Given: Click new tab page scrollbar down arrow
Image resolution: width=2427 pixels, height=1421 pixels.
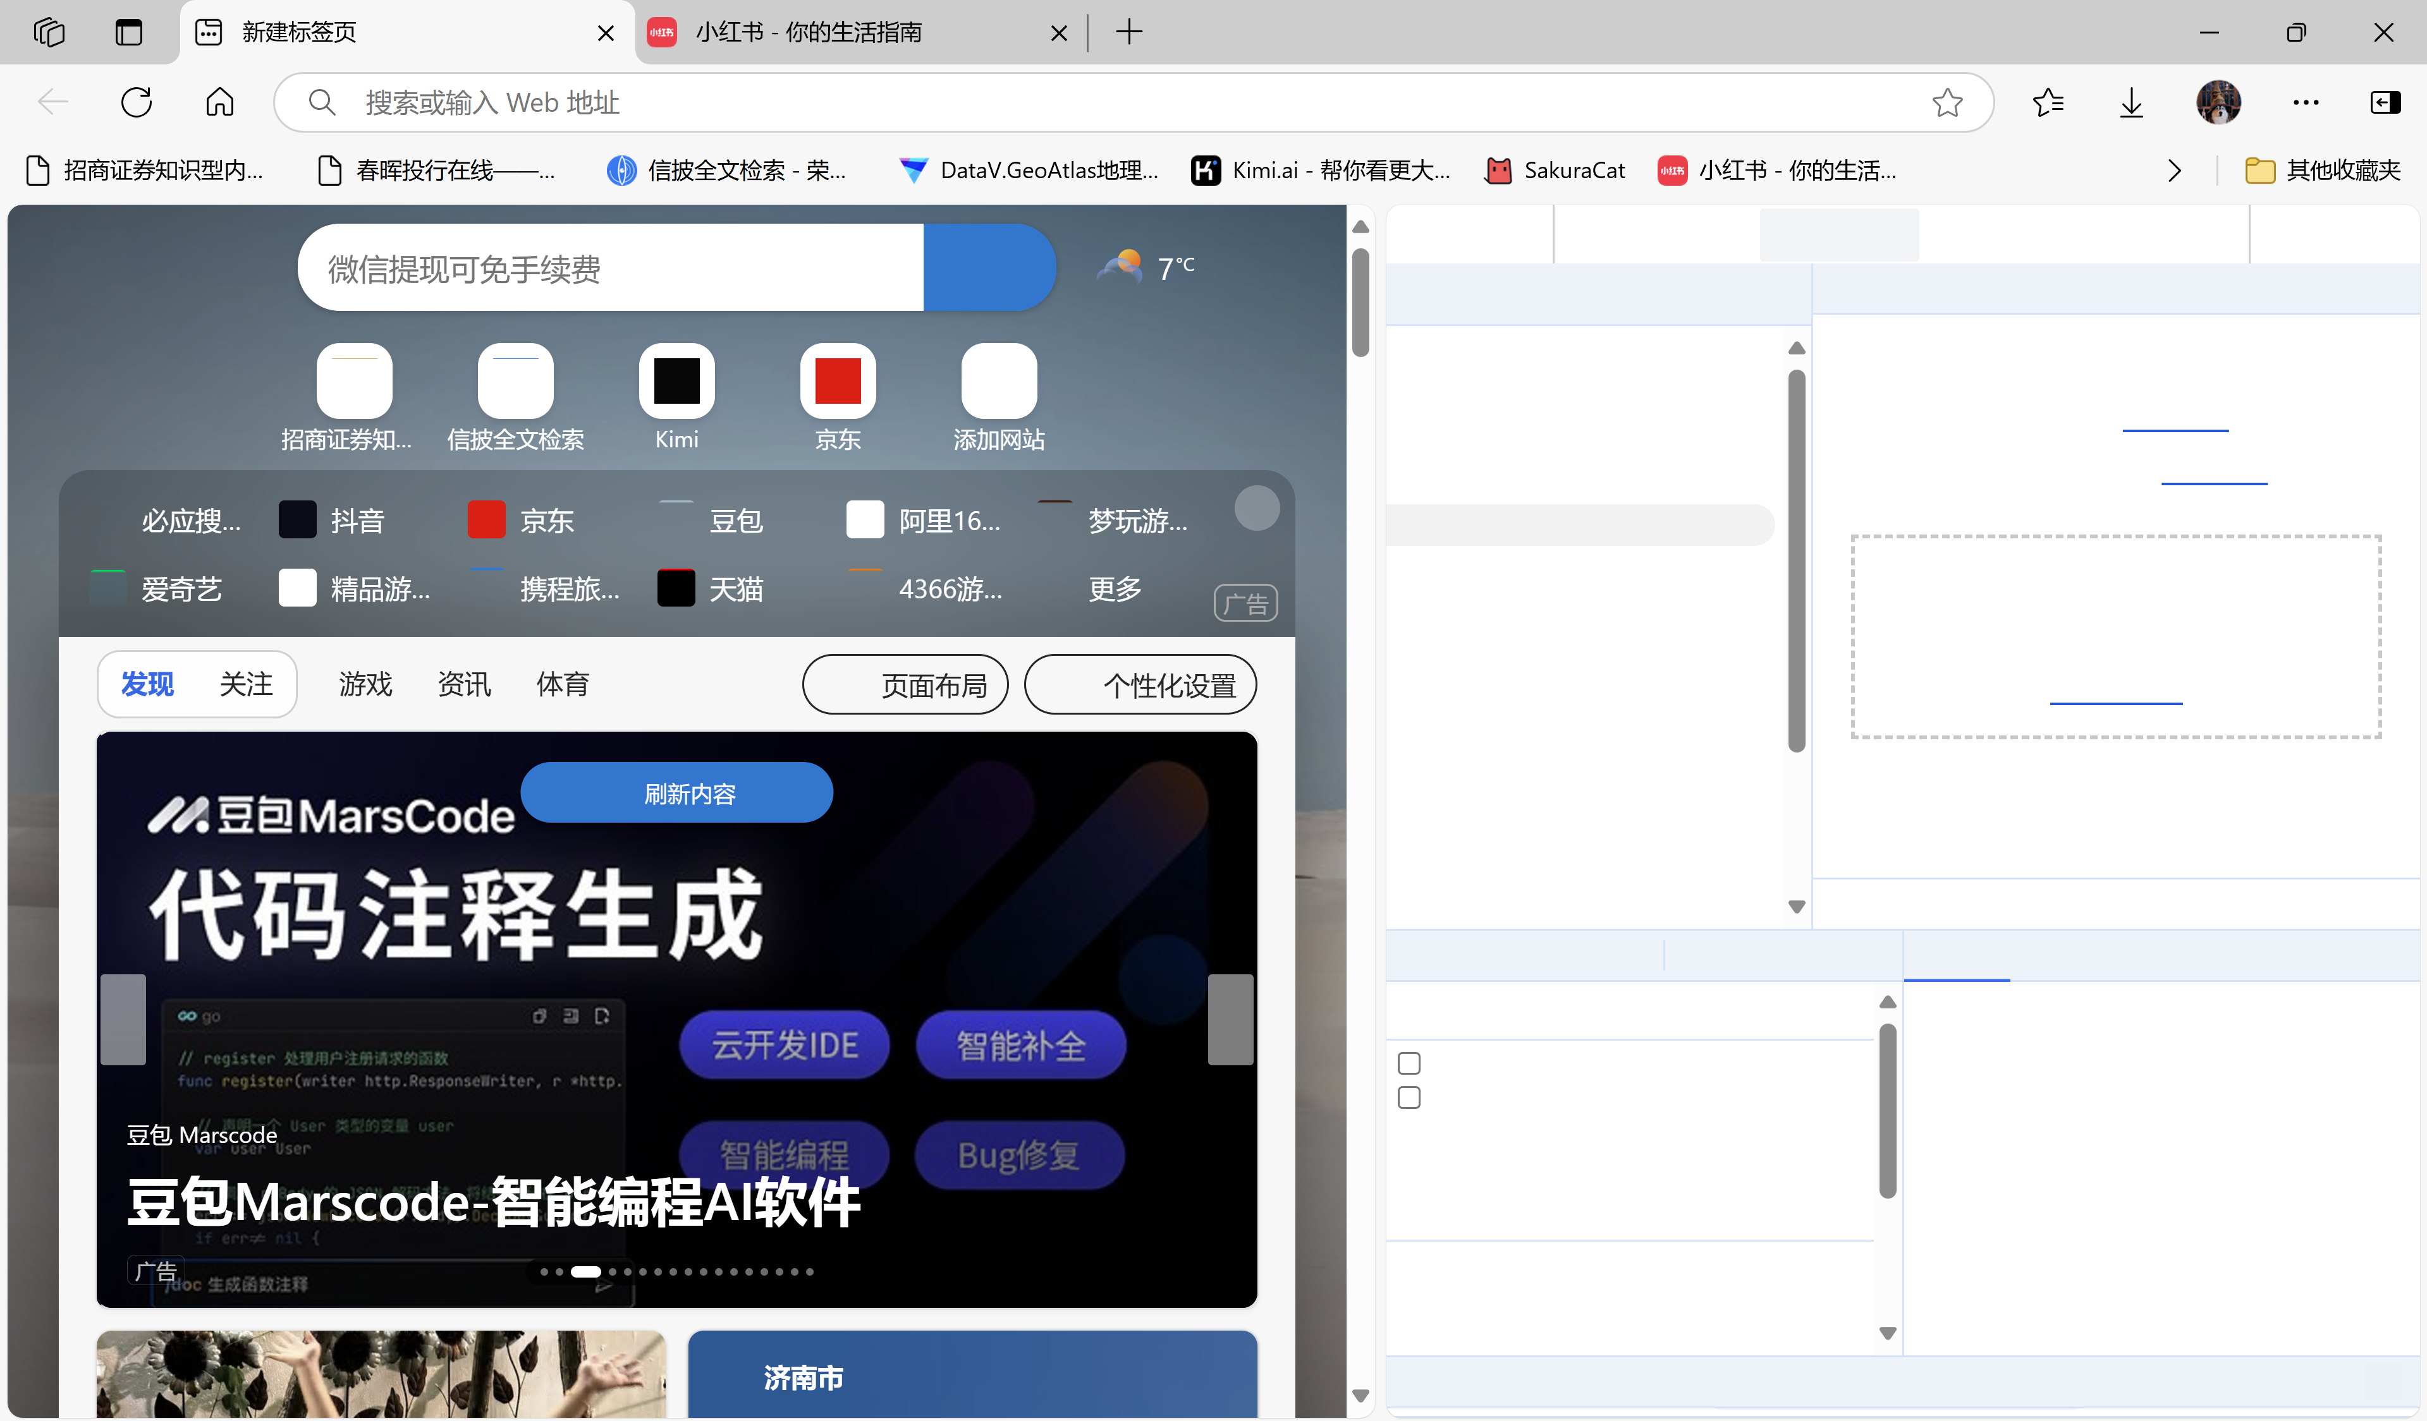Looking at the screenshot, I should [x=1360, y=1395].
